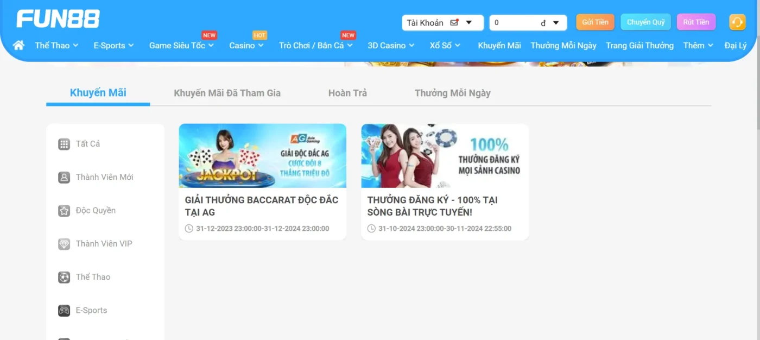760x340 pixels.
Task: Select the grid icon next to Tất Cả
Action: (x=64, y=143)
